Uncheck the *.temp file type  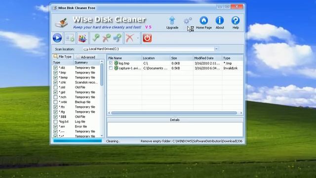coord(55,78)
